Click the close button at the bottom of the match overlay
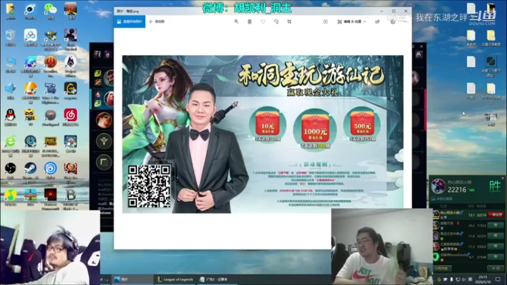 (x=496, y=269)
